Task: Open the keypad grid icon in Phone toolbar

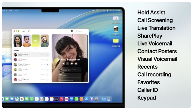Action: tap(72, 31)
